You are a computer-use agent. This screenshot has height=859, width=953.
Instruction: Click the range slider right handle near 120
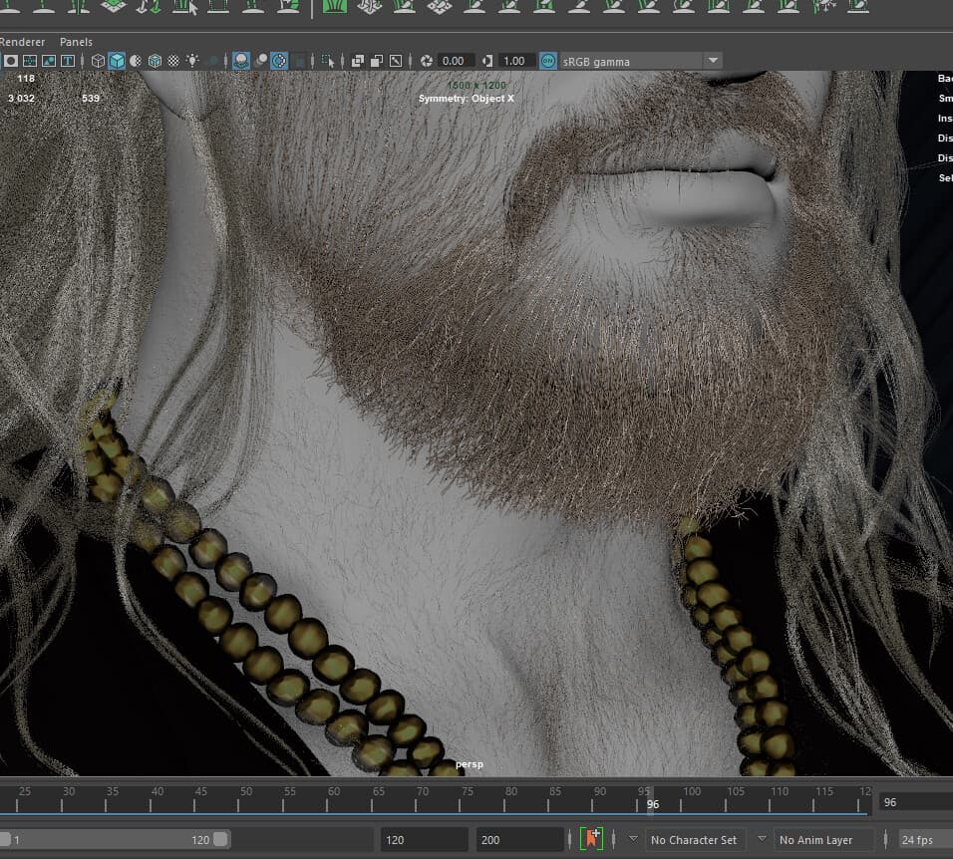click(x=220, y=839)
